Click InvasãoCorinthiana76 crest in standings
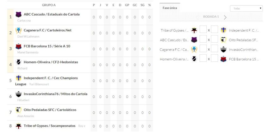 coord(18,94)
